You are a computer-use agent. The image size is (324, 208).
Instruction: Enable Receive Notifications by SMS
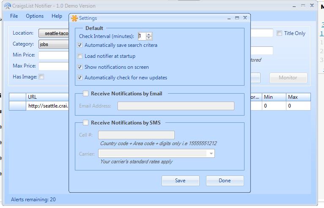(85, 122)
